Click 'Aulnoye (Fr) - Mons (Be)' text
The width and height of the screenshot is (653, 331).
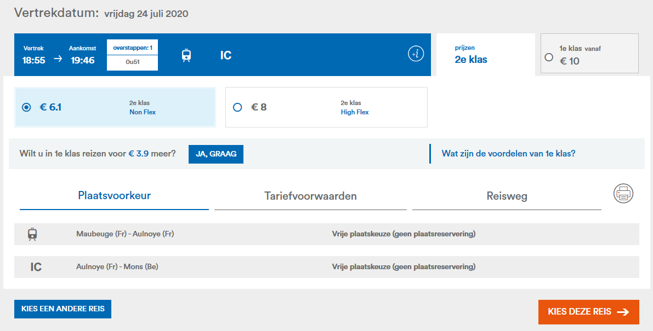tap(117, 266)
